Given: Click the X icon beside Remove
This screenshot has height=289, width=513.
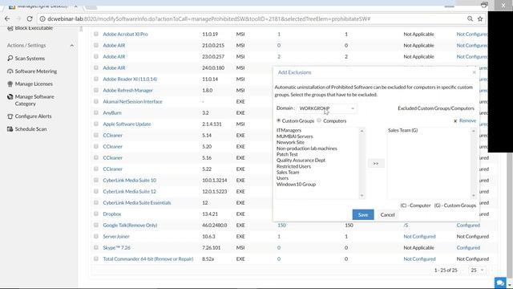Looking at the screenshot, I should pos(455,121).
